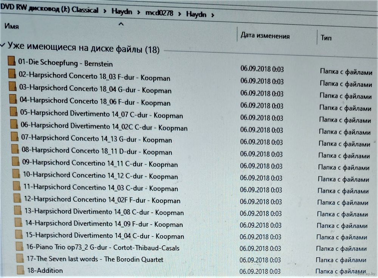Navigate to mcd0278 breadcrumb segment
Viewport: 378px width, 278px height.
[159, 13]
